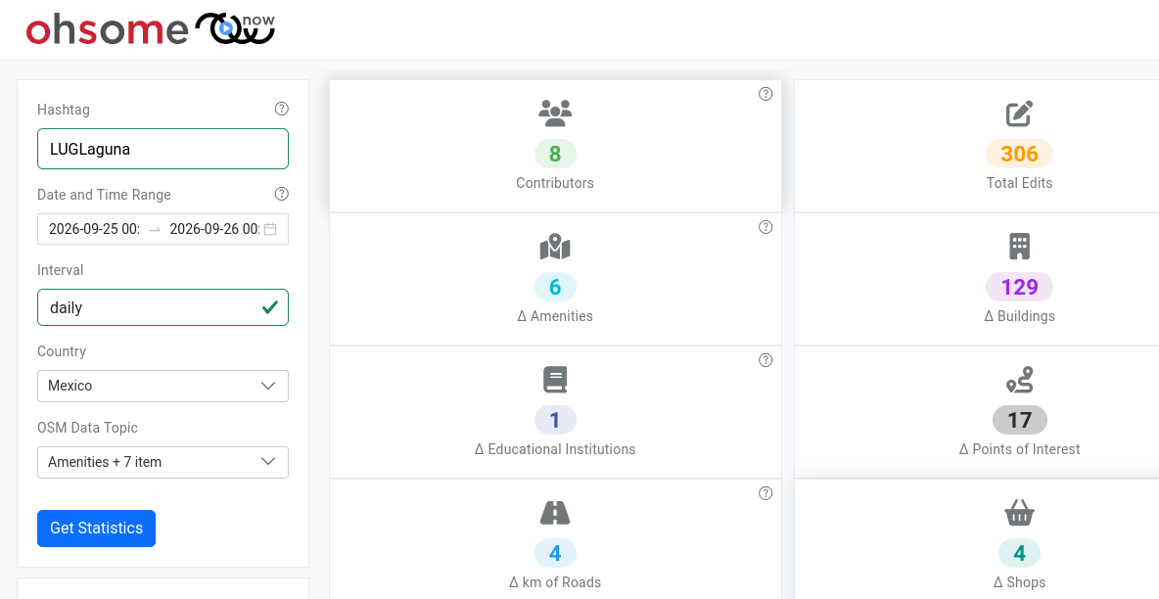Select the start date 2026-09-25 field
Screen dimensions: 1159x599
[x=94, y=229]
